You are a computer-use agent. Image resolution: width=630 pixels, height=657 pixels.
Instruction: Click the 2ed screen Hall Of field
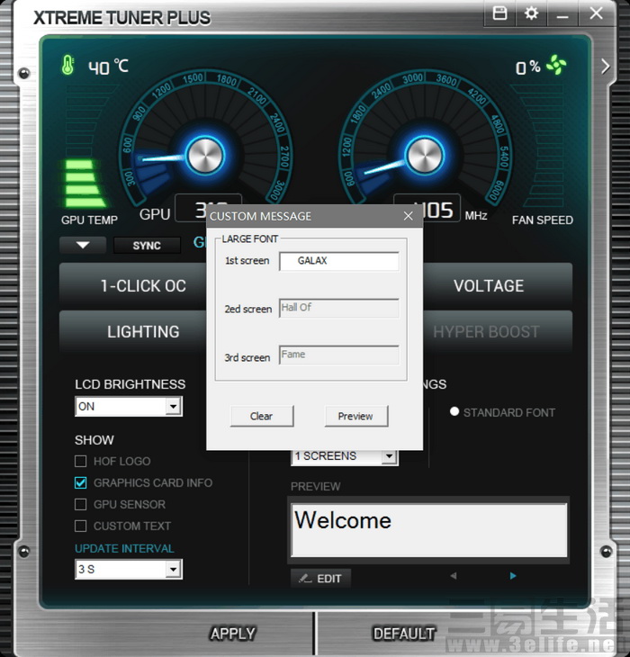pos(339,308)
